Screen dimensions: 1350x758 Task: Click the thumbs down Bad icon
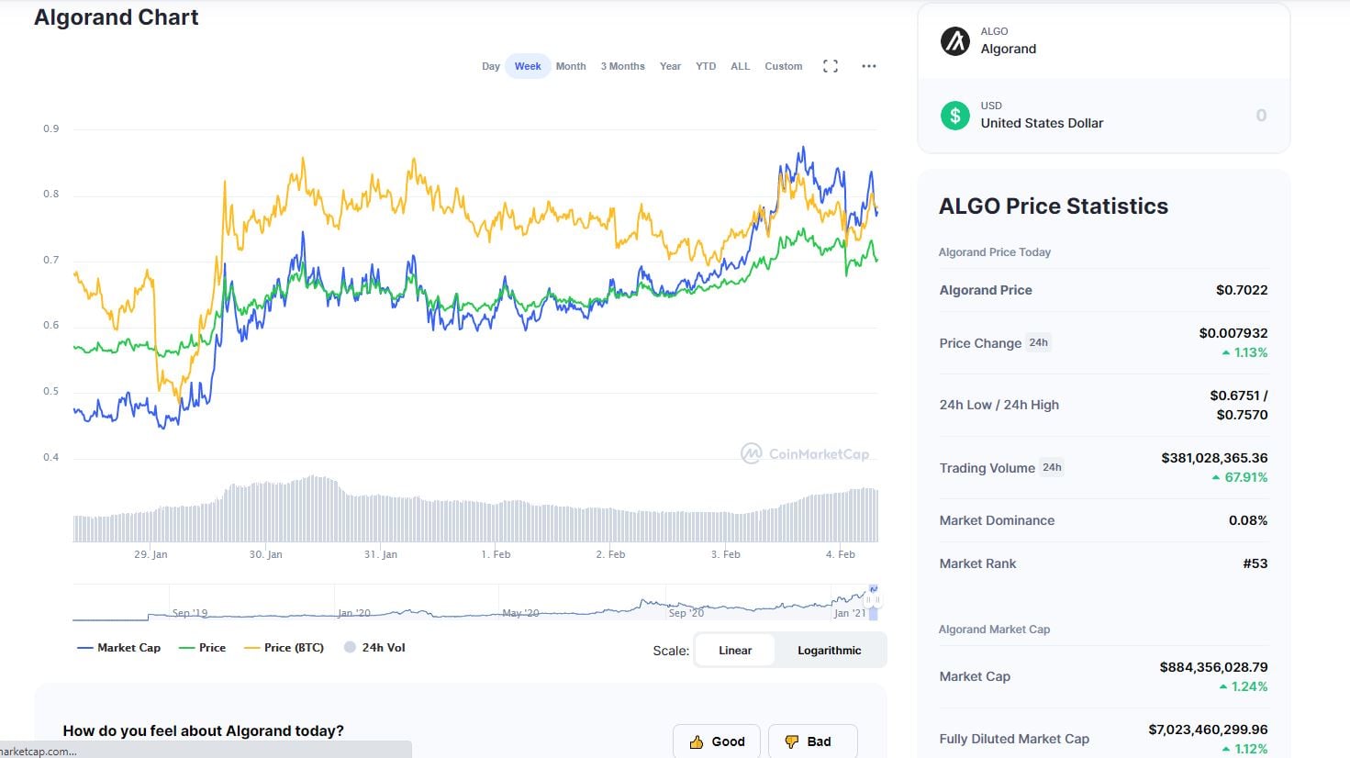[x=791, y=741]
